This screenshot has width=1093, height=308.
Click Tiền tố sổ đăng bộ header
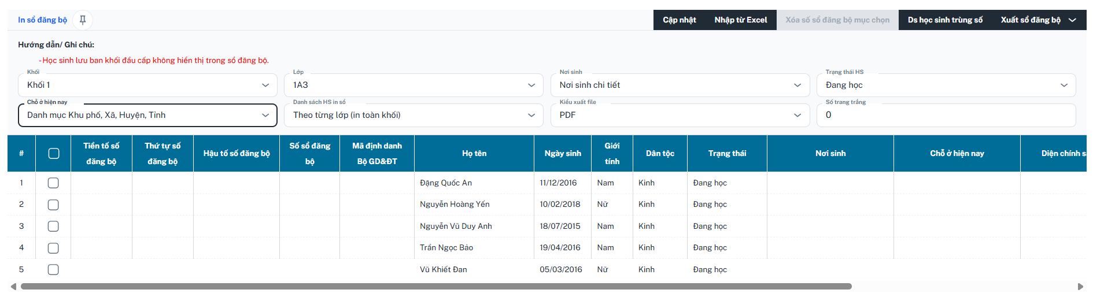[x=101, y=154]
